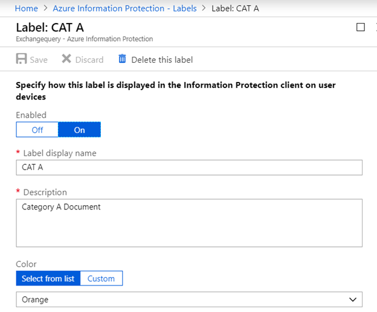Click the trash can delete icon

click(123, 59)
